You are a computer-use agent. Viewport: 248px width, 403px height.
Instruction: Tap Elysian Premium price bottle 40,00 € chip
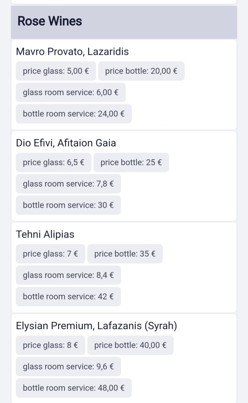130,345
